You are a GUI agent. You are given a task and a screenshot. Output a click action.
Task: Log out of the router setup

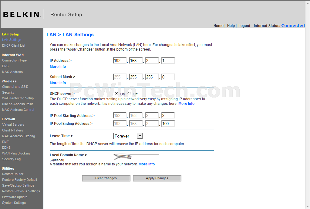pos(244,26)
